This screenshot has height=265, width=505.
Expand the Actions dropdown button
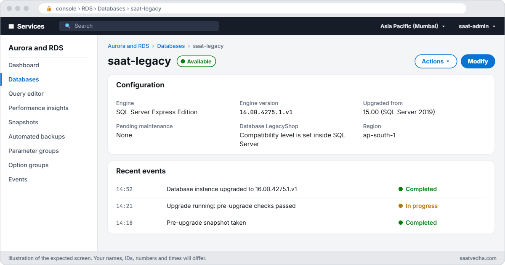click(x=436, y=61)
